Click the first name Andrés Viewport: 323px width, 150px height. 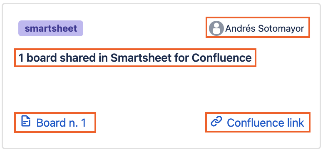[x=241, y=28]
